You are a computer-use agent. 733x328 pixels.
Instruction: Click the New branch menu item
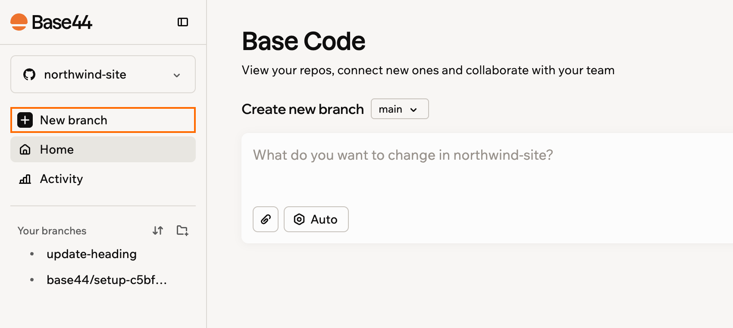103,120
